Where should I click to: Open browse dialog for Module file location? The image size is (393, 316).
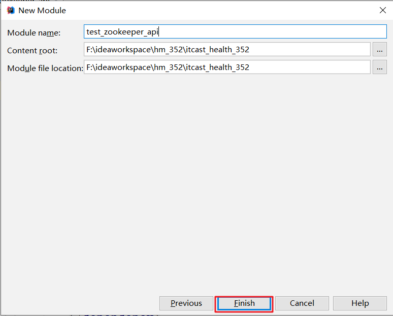(x=379, y=67)
